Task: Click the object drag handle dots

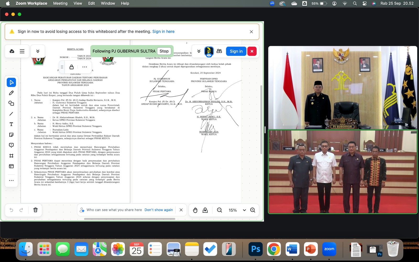Action: (62, 67)
